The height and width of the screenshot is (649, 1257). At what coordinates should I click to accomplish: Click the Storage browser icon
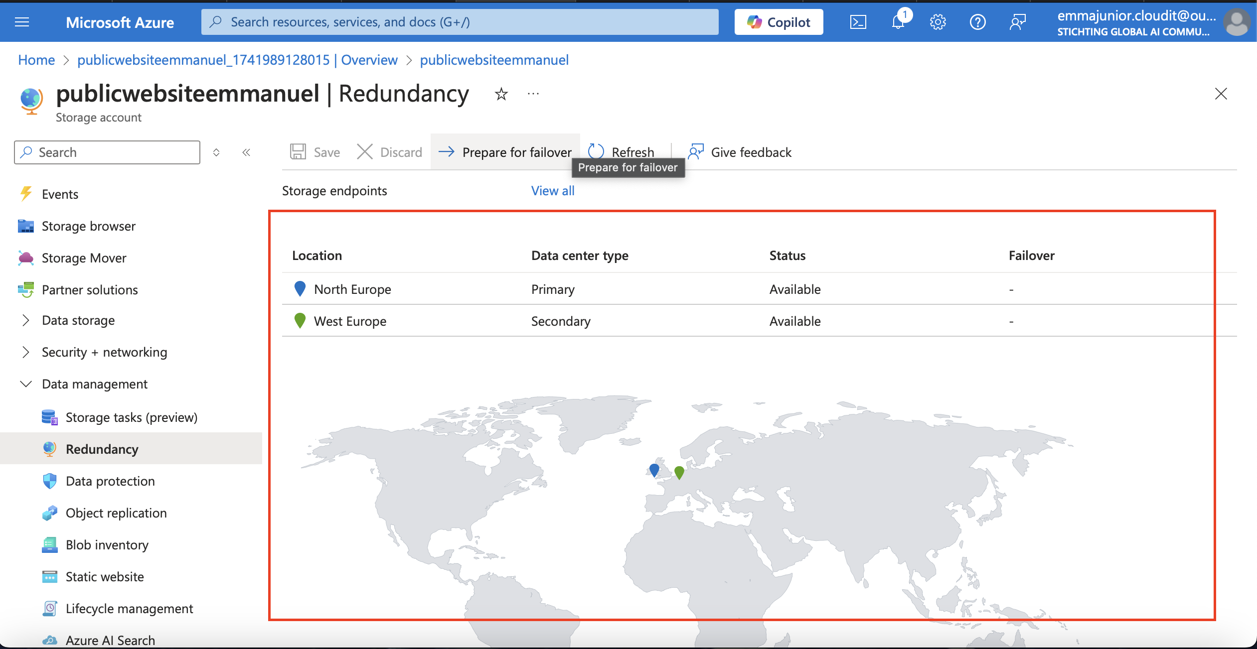(26, 226)
